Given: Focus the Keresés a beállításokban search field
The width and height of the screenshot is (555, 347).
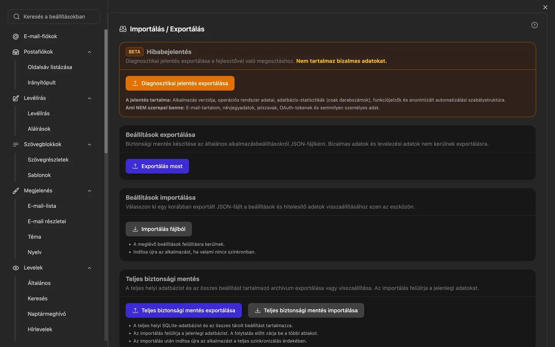Looking at the screenshot, I should coord(54,17).
